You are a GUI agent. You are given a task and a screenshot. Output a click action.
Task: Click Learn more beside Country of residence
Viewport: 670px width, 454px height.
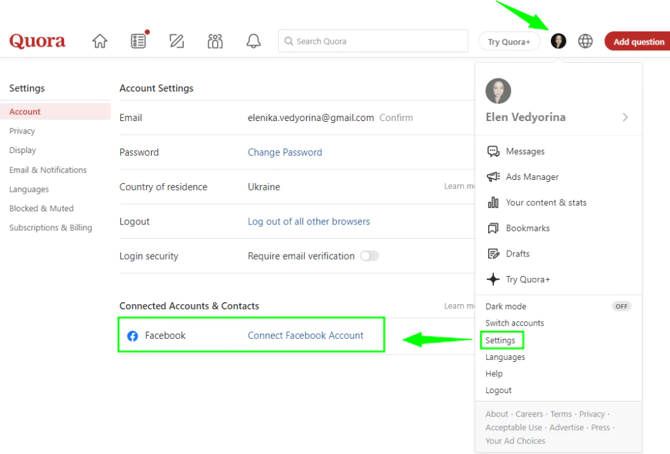459,186
